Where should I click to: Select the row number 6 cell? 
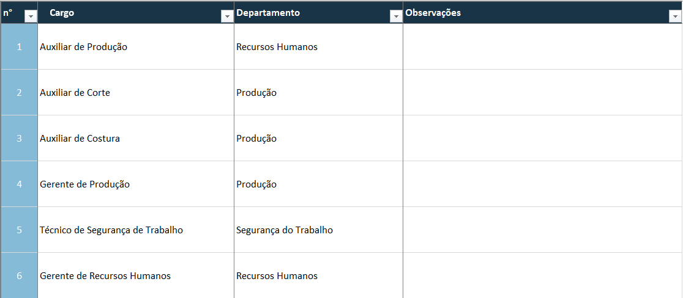pyautogui.click(x=19, y=275)
